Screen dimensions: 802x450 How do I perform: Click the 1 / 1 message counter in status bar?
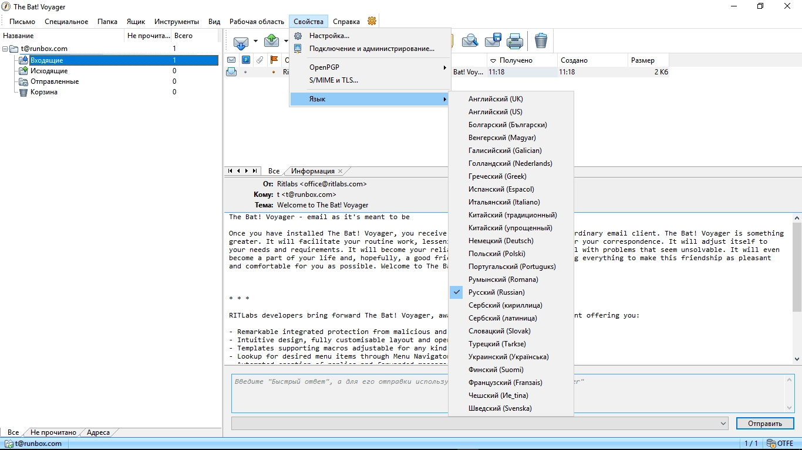751,444
